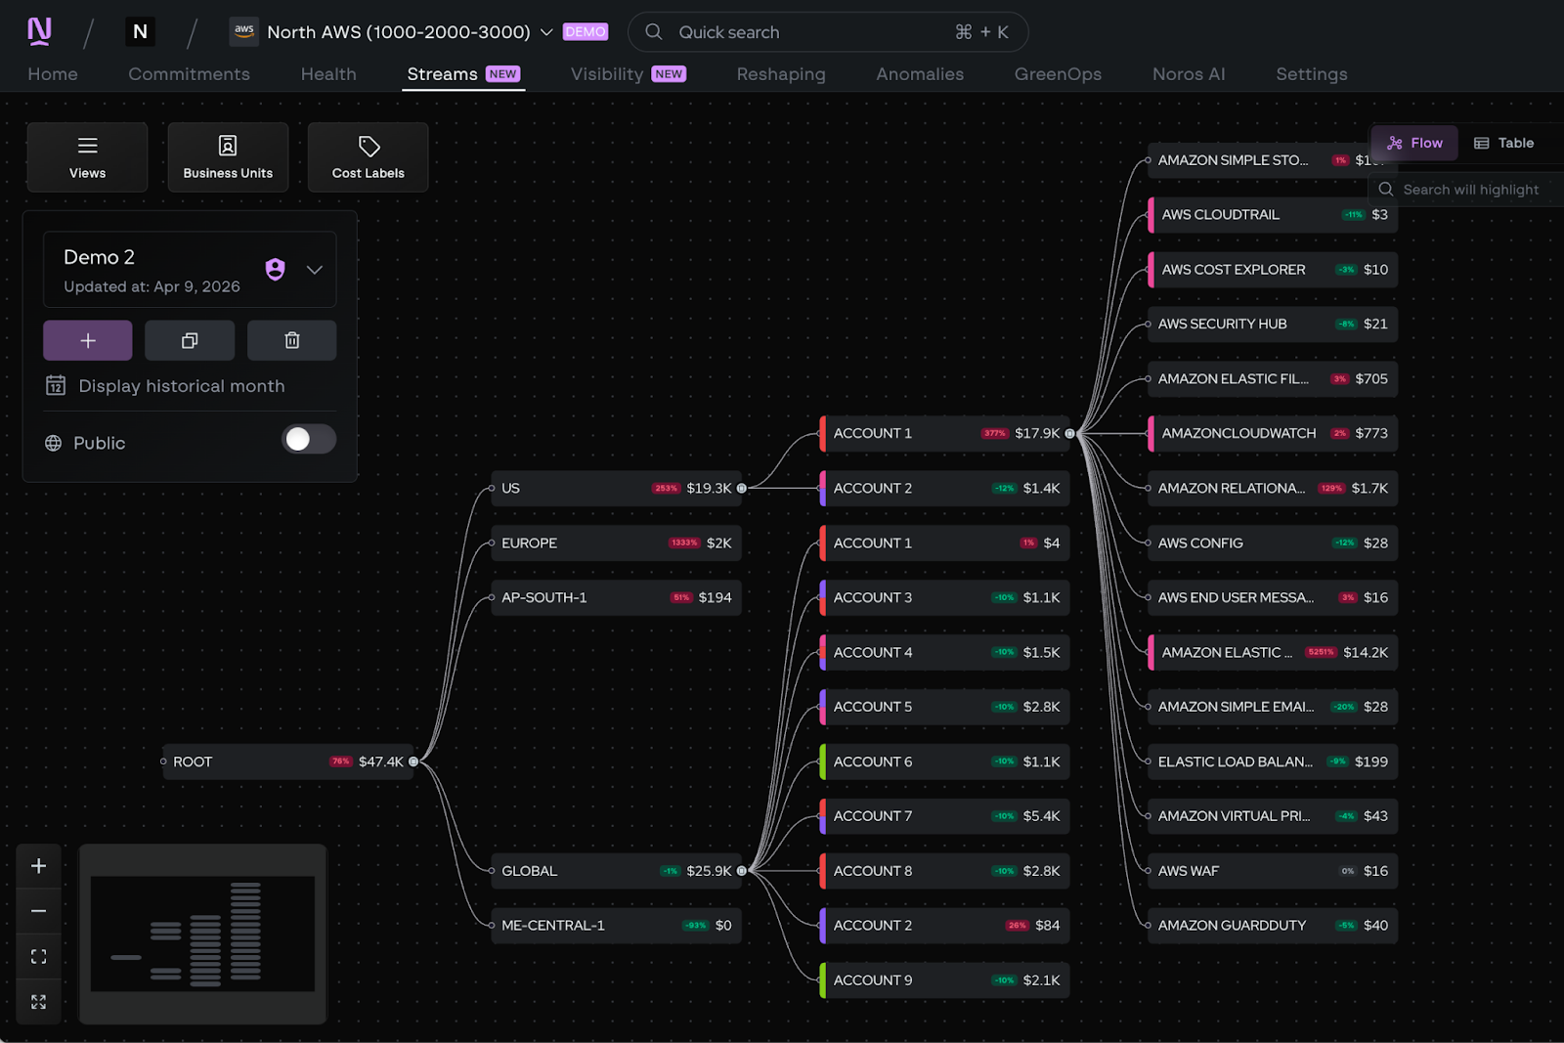Create a new view with the plus button
The width and height of the screenshot is (1564, 1043).
pos(87,340)
